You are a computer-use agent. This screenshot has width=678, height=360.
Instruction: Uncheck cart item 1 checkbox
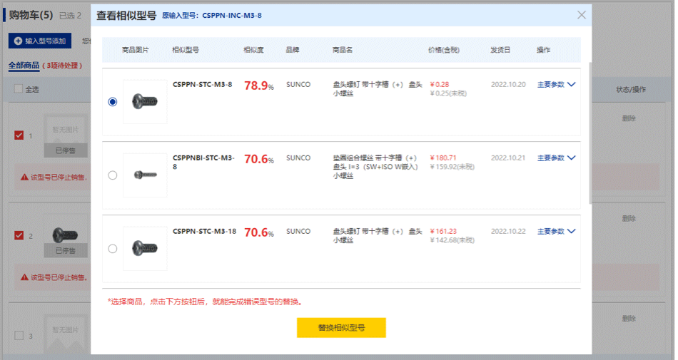19,135
